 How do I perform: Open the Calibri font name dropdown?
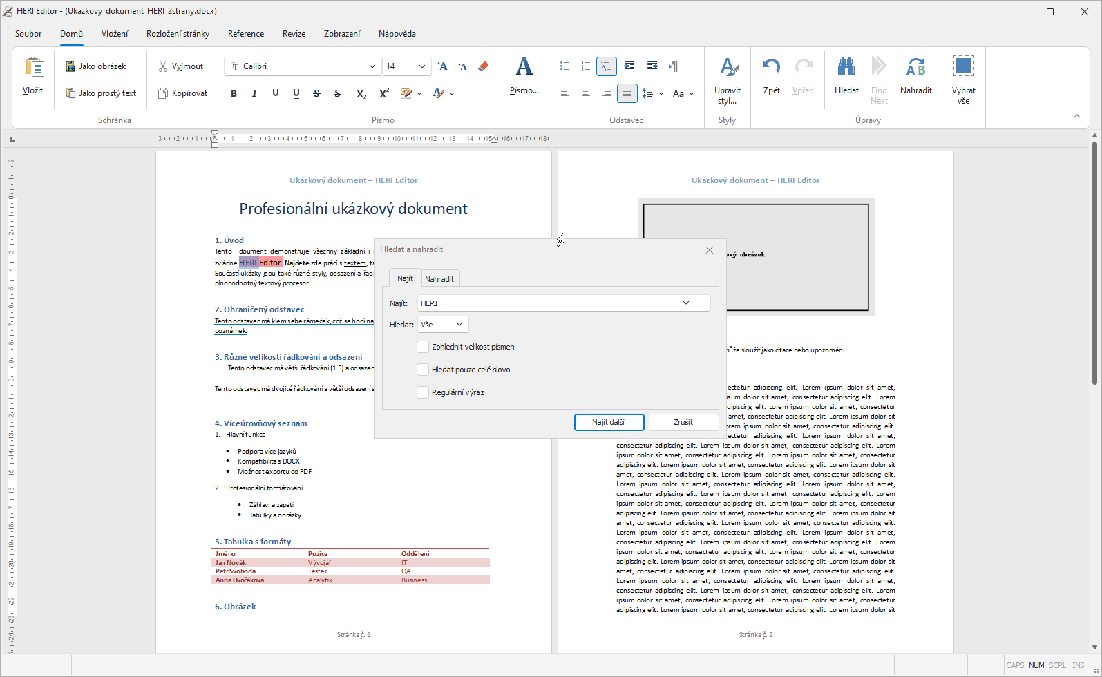click(372, 66)
